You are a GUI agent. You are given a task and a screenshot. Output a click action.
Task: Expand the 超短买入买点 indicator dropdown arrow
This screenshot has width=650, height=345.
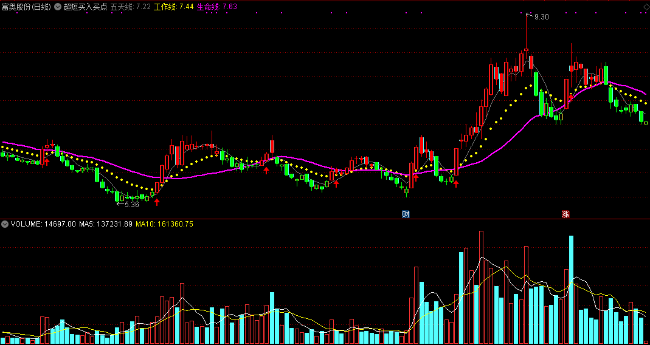point(57,7)
